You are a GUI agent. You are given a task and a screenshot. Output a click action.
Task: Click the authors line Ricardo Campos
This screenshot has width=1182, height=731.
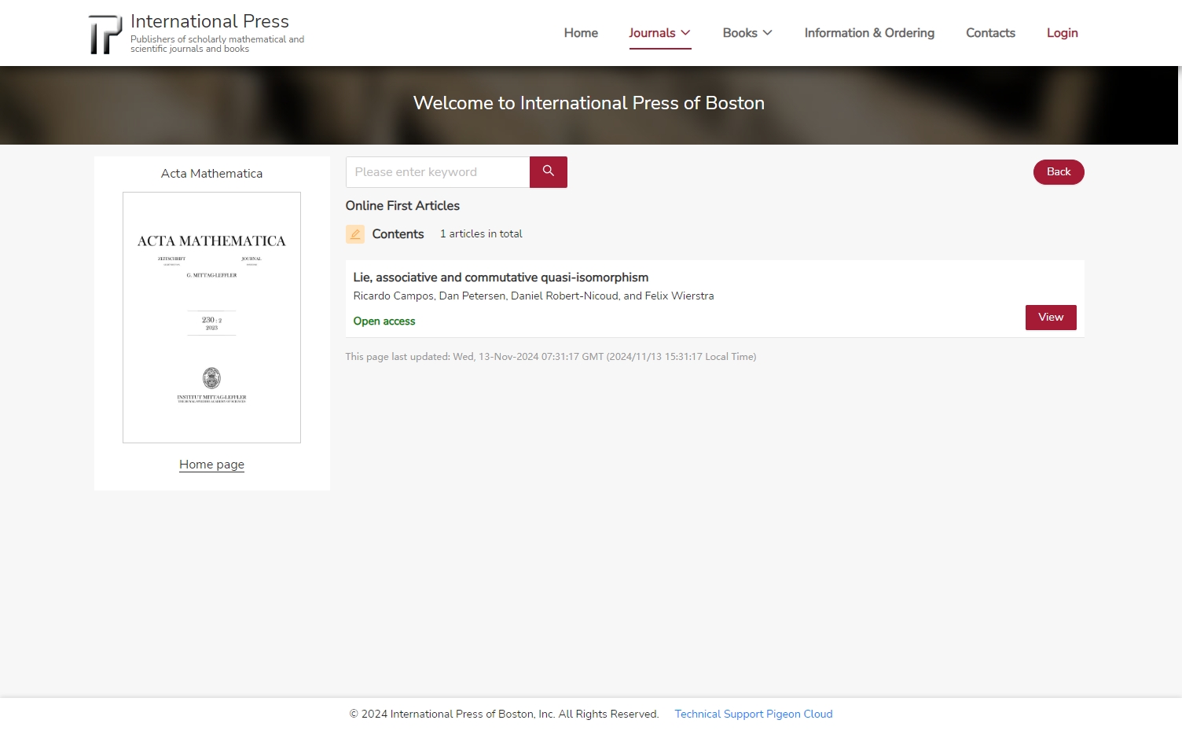coord(534,296)
